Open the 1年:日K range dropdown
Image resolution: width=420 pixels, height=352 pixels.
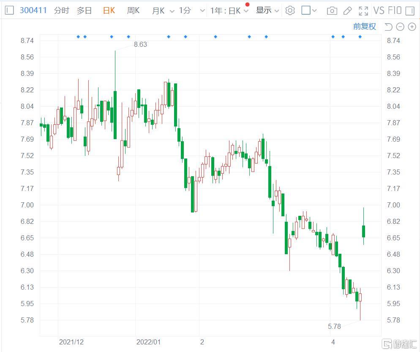pos(229,11)
